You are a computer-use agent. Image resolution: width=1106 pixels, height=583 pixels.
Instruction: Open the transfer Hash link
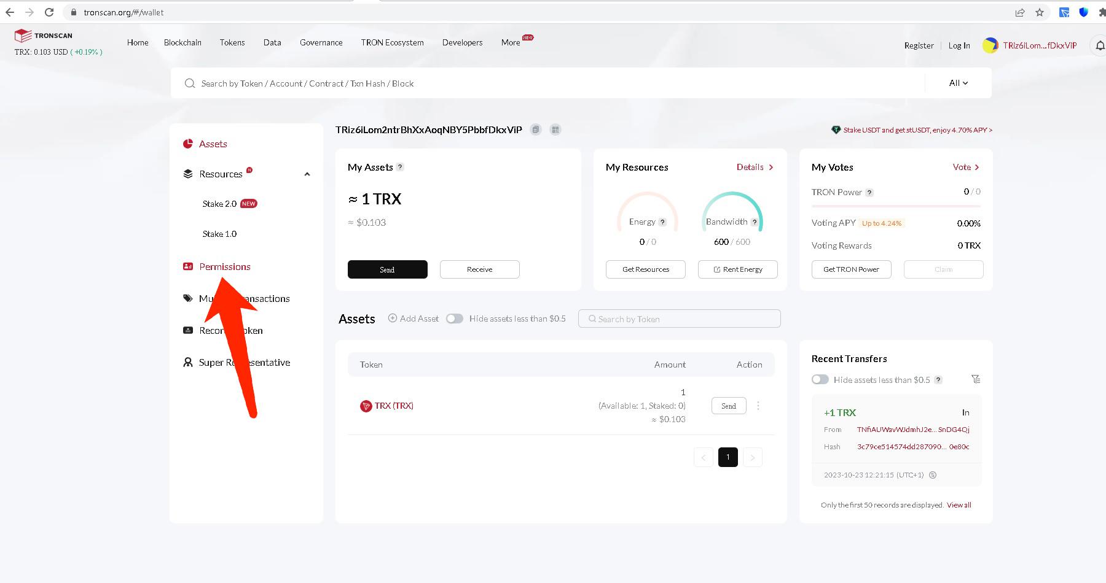(913, 447)
